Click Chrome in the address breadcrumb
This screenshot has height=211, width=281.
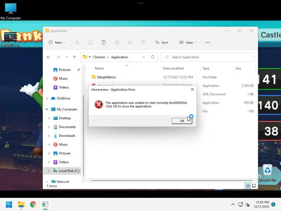(x=99, y=57)
